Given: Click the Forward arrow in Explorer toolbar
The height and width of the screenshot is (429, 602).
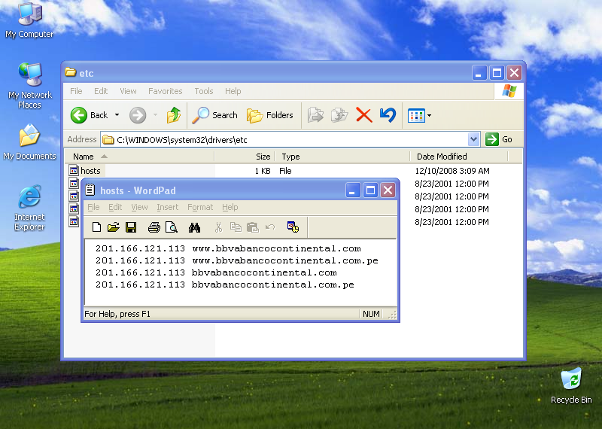Looking at the screenshot, I should click(x=138, y=115).
